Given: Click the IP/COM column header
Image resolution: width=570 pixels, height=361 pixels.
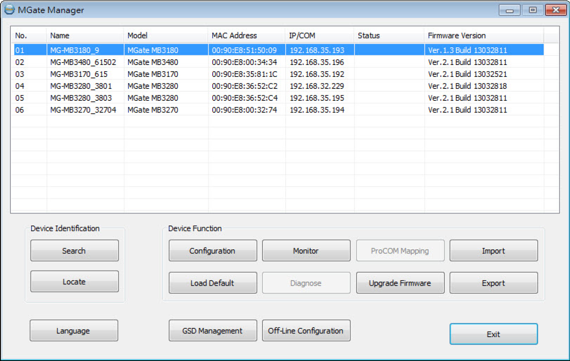Looking at the screenshot, I should [x=319, y=35].
